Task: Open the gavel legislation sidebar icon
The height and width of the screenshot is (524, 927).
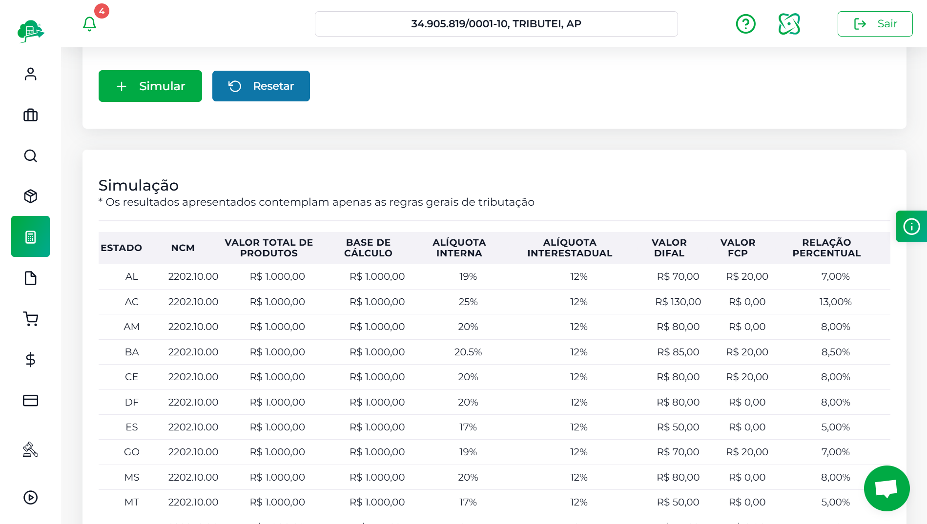Action: [31, 449]
